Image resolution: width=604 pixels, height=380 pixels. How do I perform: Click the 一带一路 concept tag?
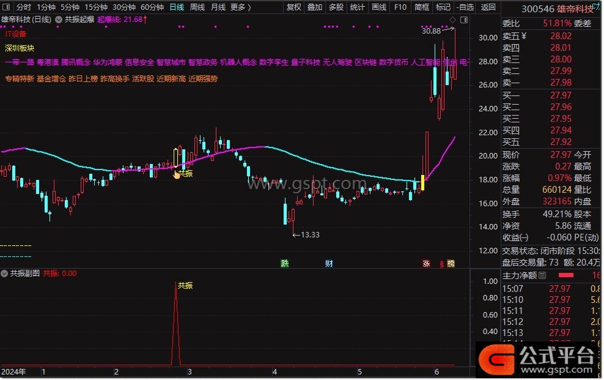20,62
